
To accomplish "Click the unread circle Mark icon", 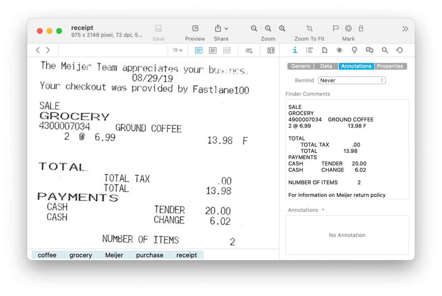I will 348,29.
